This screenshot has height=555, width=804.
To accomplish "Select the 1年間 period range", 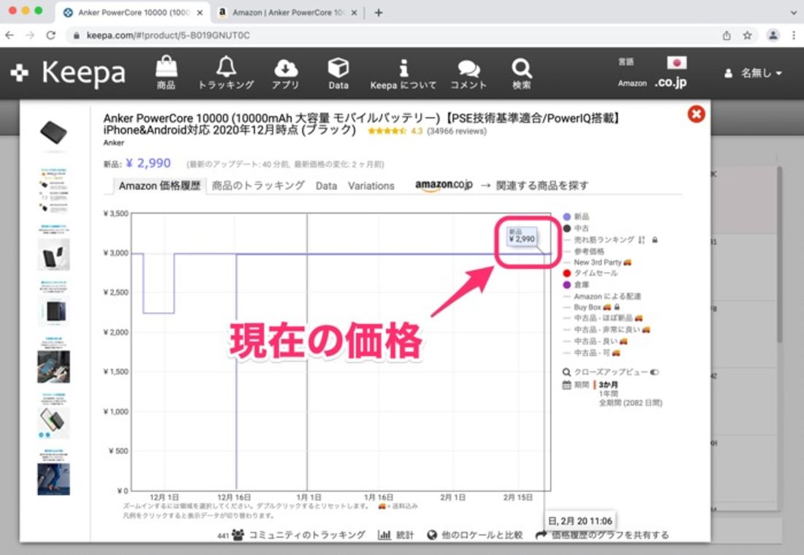I will click(608, 394).
